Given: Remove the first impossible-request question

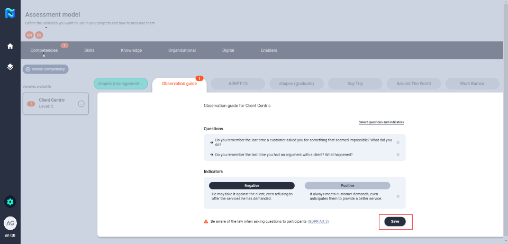Looking at the screenshot, I should [398, 142].
